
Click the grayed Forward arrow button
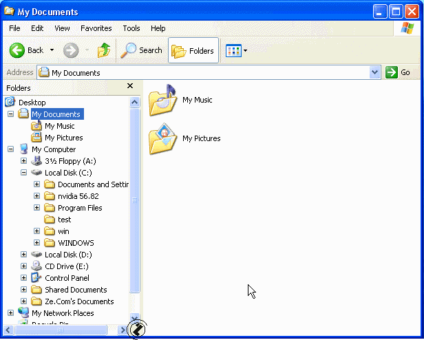[x=71, y=50]
